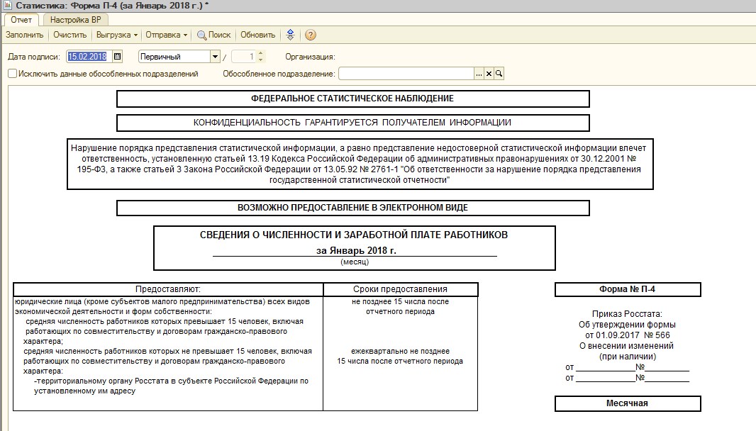Switch to the Отчет tab
756x431 pixels.
[21, 20]
